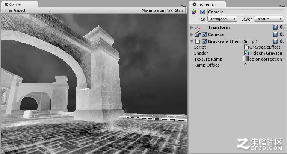Expand the Transform component

[192, 27]
